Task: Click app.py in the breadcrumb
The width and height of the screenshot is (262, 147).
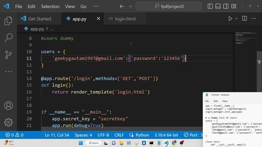Action: (37, 29)
